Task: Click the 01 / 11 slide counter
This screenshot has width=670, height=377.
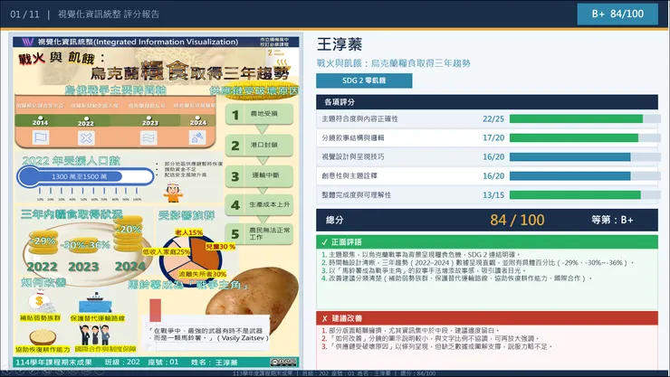Action: click(24, 14)
